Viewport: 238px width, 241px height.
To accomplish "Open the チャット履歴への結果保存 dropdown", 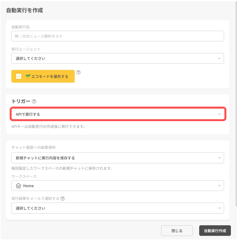I will click(x=118, y=158).
